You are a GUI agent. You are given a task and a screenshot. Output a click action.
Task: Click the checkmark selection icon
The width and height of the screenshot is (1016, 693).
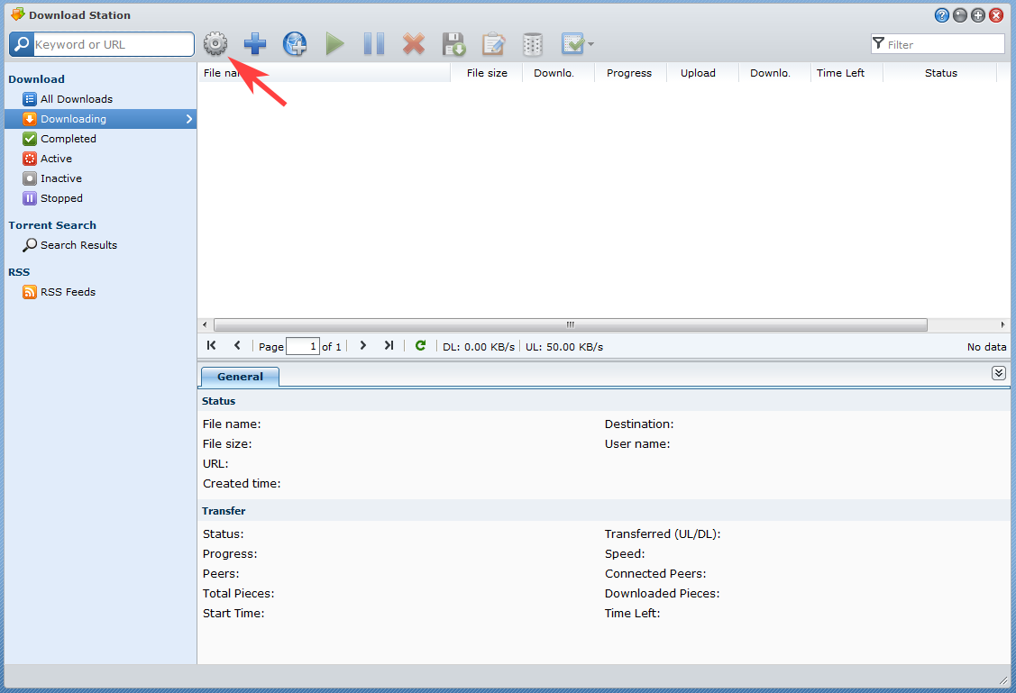(x=572, y=43)
